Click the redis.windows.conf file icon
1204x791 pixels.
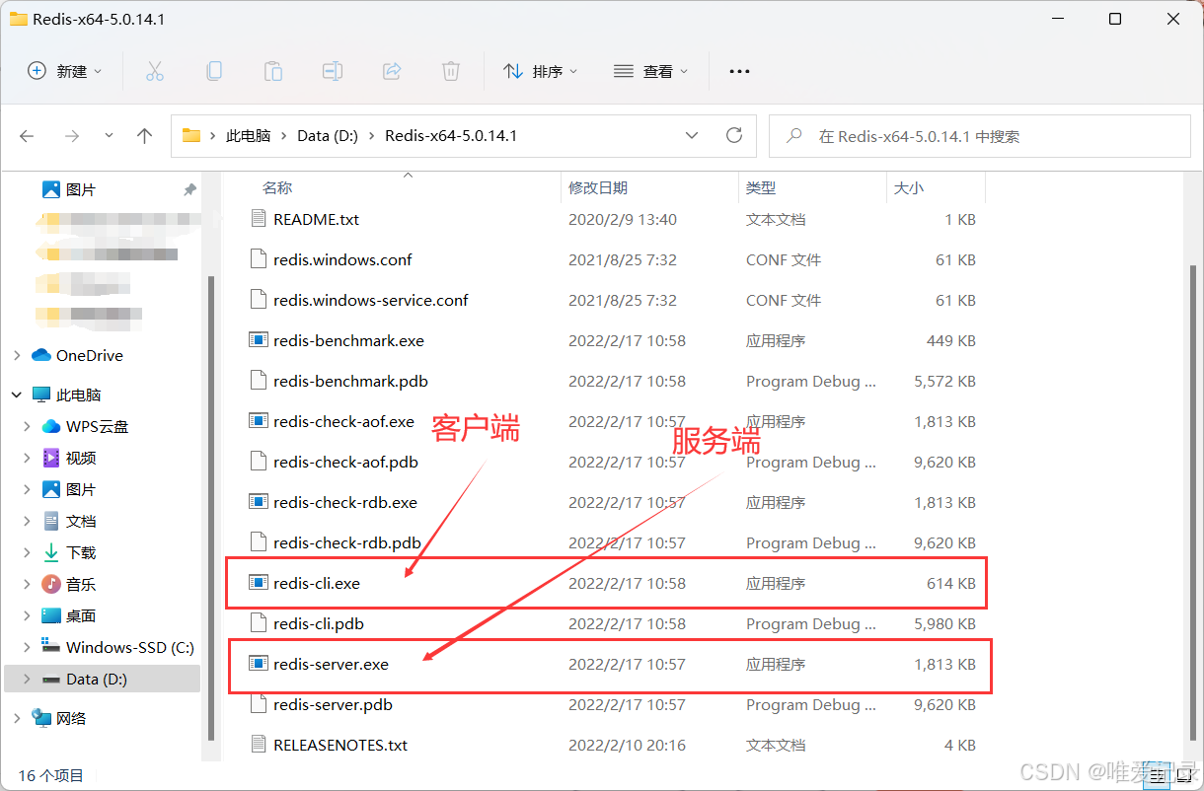click(259, 259)
